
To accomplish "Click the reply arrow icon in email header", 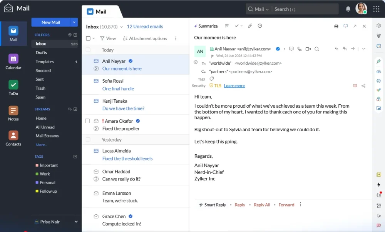I will (x=336, y=49).
